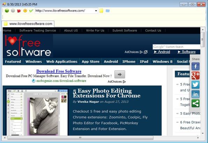
Task: Open the Windows category tab
Action: 34,62
